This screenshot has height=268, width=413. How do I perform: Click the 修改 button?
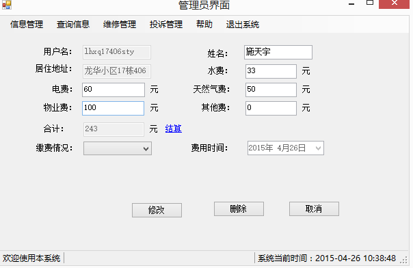[x=157, y=210]
